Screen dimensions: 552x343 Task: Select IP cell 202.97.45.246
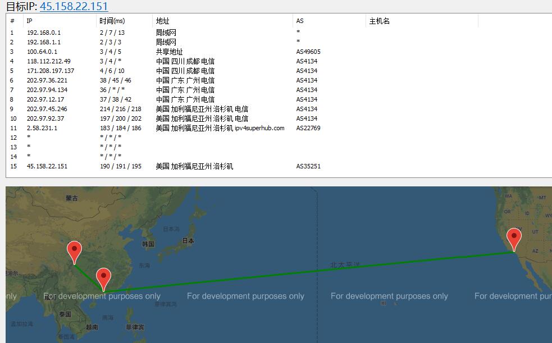tap(47, 109)
